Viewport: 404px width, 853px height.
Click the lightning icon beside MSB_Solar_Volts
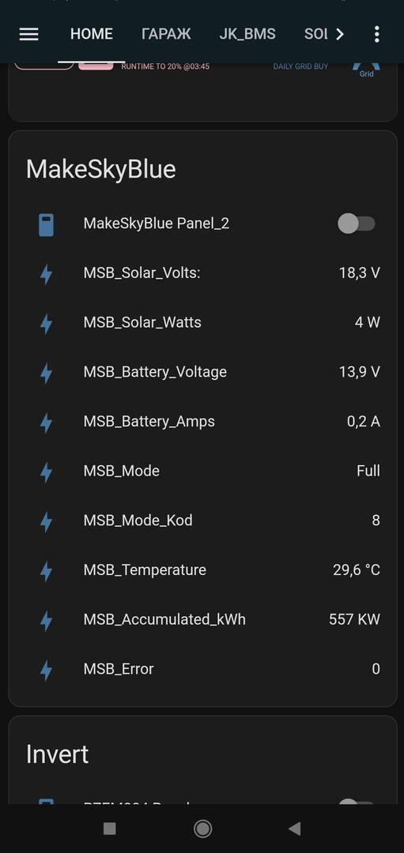tap(47, 275)
